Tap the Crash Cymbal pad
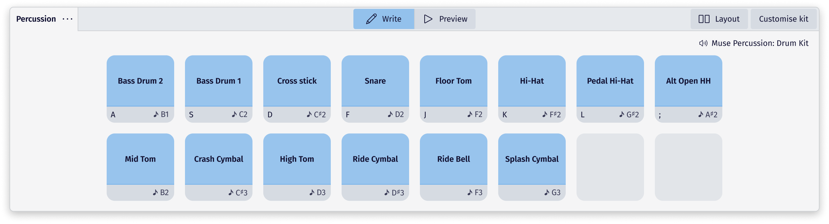 [218, 159]
